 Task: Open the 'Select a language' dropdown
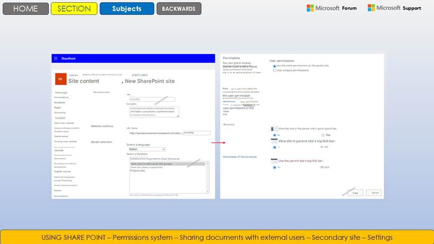point(146,150)
